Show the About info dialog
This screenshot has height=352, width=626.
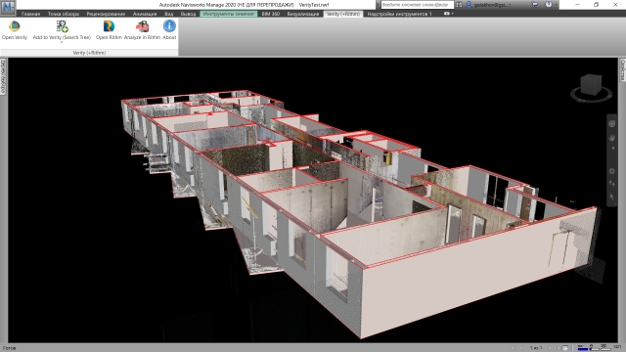[169, 30]
